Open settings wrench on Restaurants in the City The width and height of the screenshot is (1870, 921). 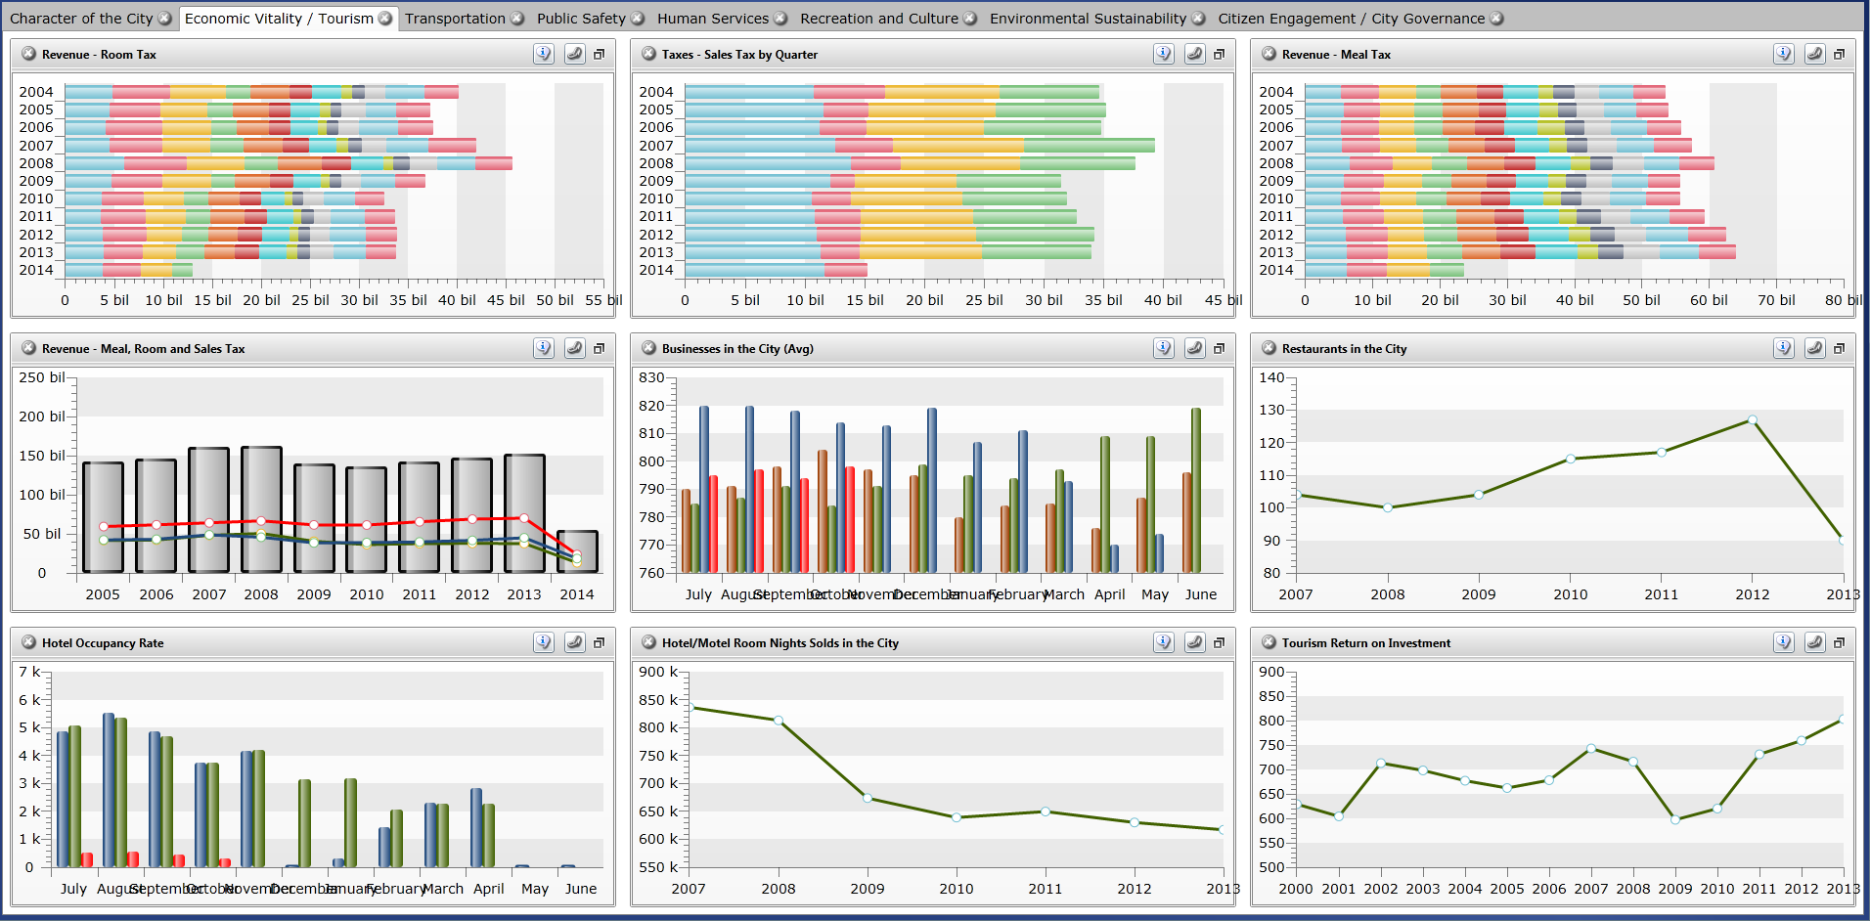1814,349
